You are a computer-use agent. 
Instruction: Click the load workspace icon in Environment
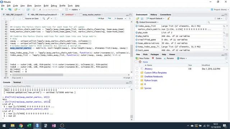(137, 18)
